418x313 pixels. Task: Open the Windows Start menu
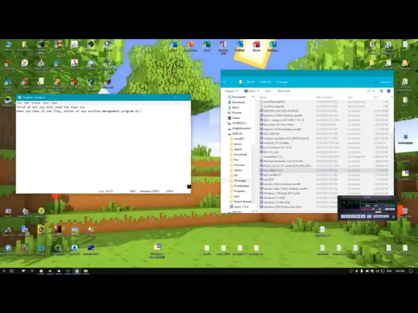coord(4,271)
